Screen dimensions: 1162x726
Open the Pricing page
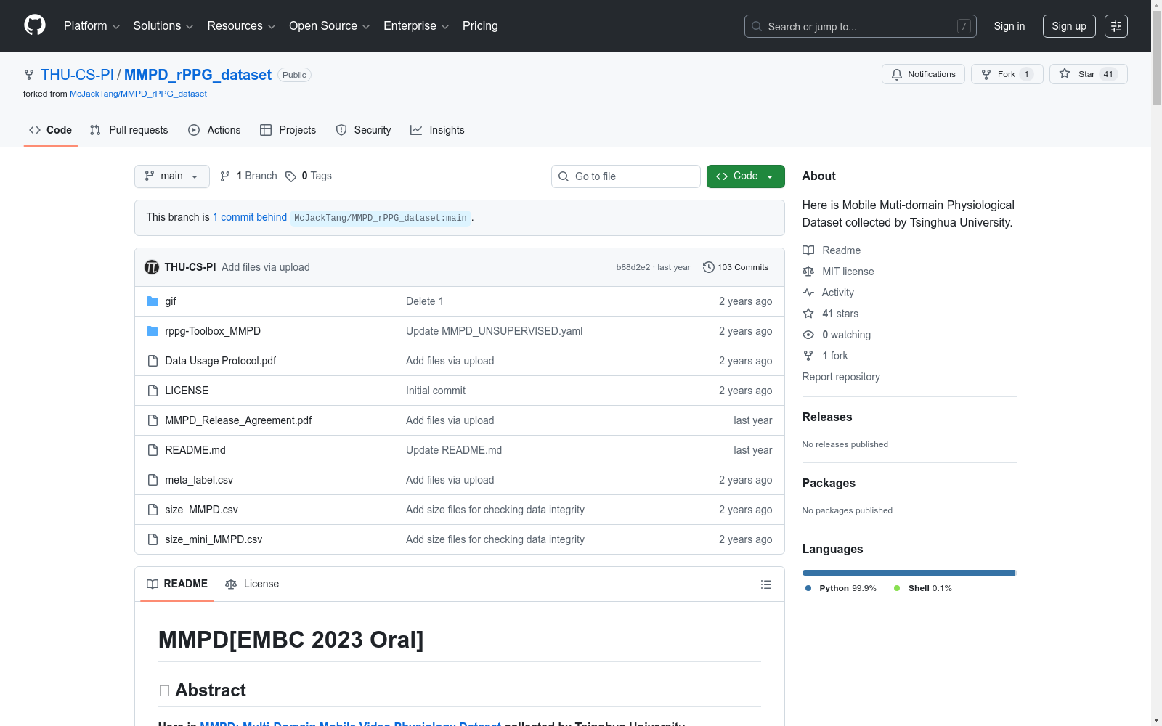point(480,26)
